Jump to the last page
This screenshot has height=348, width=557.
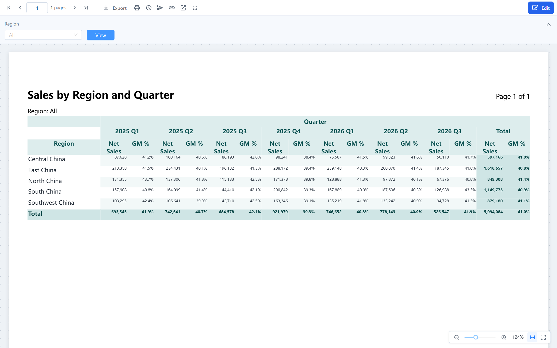coord(86,8)
